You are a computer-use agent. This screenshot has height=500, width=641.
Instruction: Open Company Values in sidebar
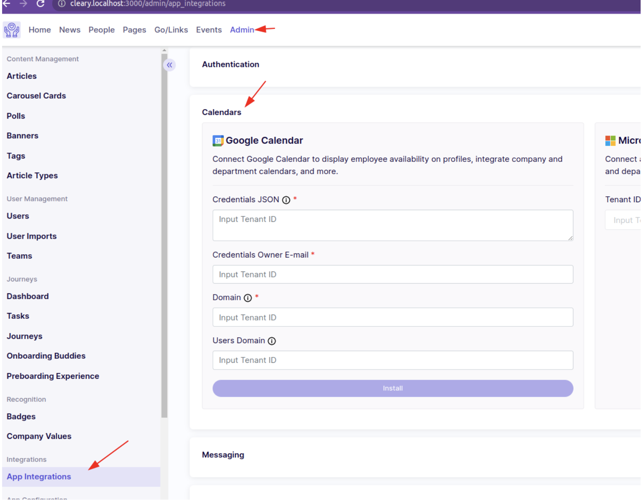point(39,436)
